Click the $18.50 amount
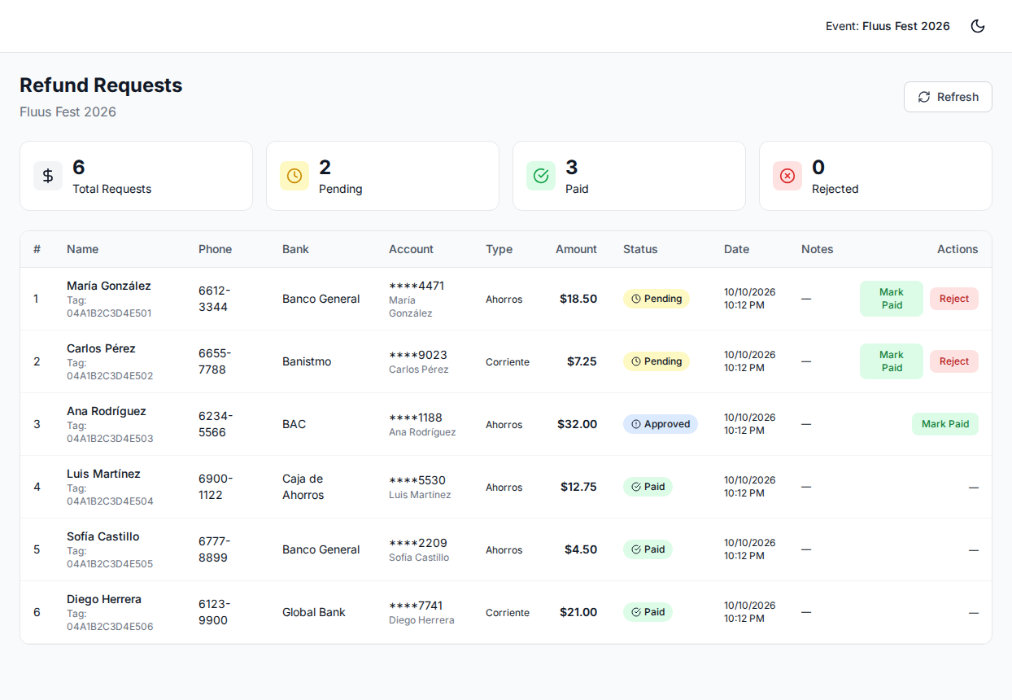 [x=578, y=299]
